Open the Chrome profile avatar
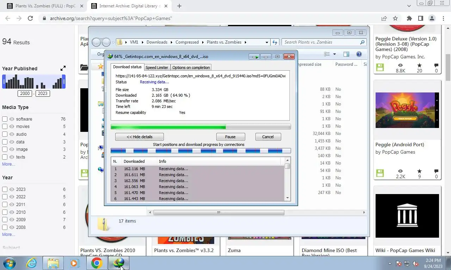The image size is (451, 270). tap(432, 18)
